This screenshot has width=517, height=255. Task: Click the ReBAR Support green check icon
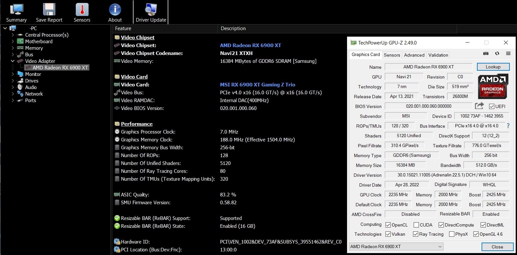[x=117, y=218]
